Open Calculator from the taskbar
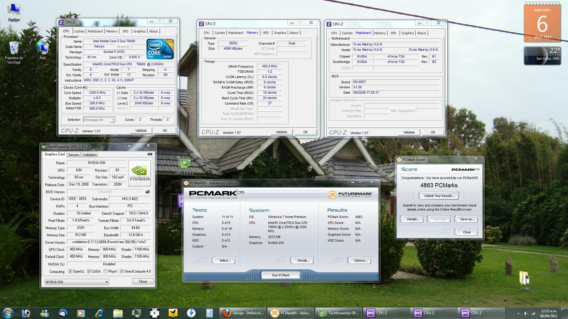The width and height of the screenshot is (568, 319). (209, 313)
